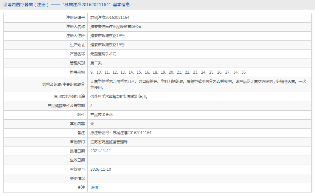Select registration number 苏械注准20162021164 value
The height and width of the screenshot is (196, 315).
(110, 18)
